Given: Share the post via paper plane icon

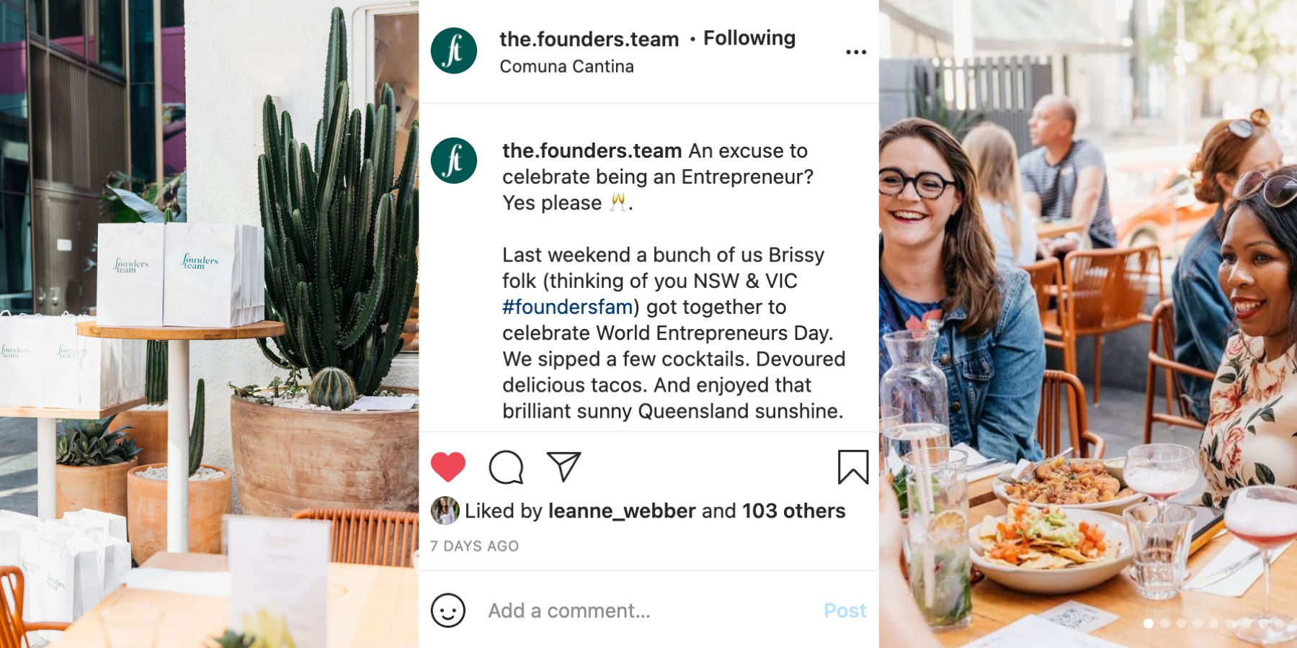Looking at the screenshot, I should click(563, 467).
